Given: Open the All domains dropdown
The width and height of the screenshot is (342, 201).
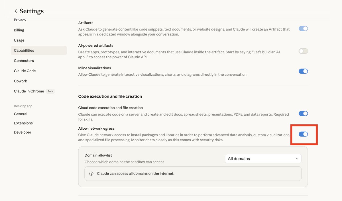Looking at the screenshot, I should click(263, 159).
